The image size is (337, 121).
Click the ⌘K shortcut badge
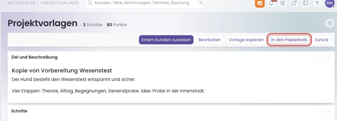201,3
